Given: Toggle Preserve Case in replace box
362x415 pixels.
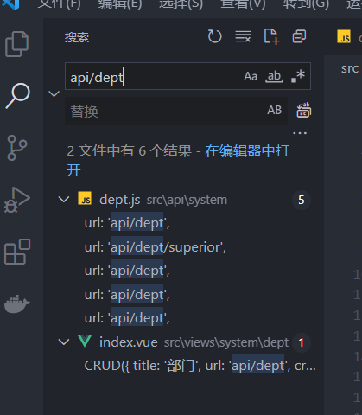Looking at the screenshot, I should [x=274, y=110].
